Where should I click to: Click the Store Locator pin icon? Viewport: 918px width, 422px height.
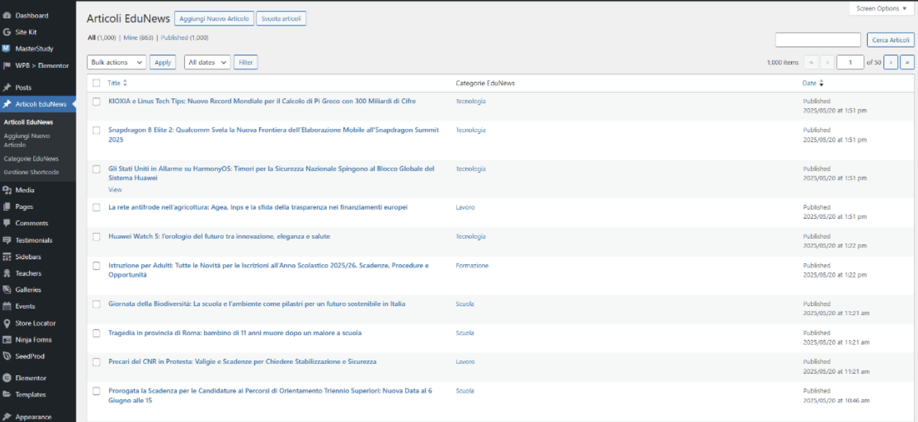pyautogui.click(x=7, y=323)
